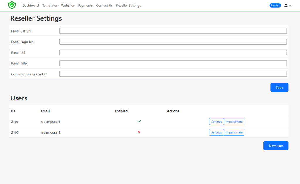This screenshot has width=300, height=184.
Task: Click the Consent Banner Css Url label
Action: [29, 74]
